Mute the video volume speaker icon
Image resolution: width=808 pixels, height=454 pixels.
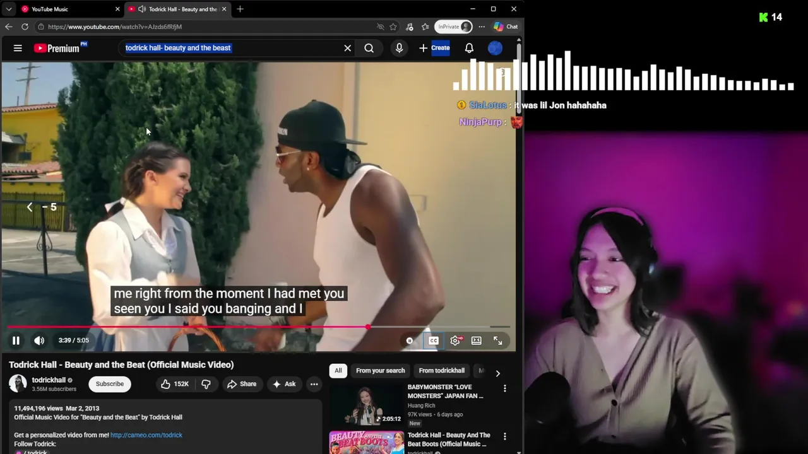coord(39,340)
